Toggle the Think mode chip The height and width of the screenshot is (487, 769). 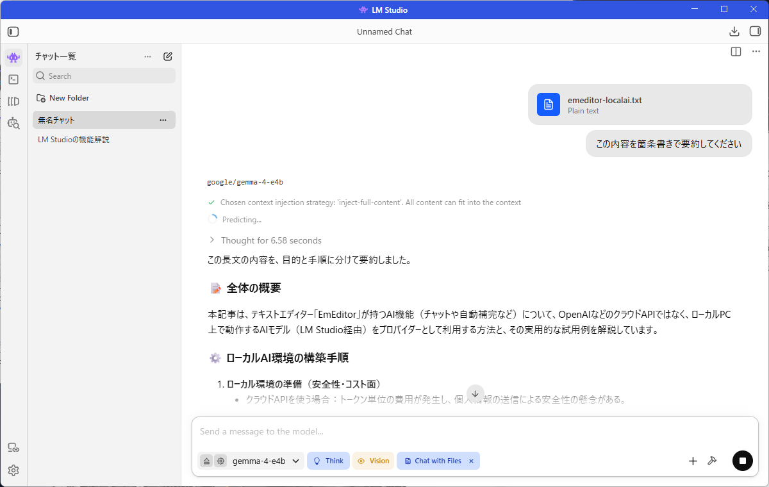click(x=328, y=461)
